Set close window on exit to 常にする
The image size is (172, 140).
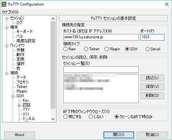coord(72,117)
